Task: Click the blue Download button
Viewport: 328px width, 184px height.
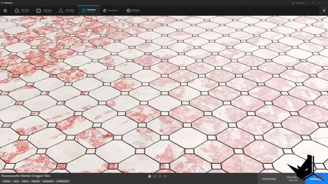Action: pos(316,179)
